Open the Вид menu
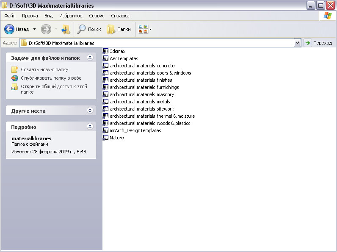337x252 pixels. click(x=48, y=16)
